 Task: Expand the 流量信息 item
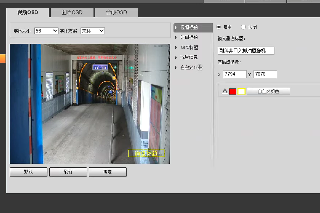189,57
